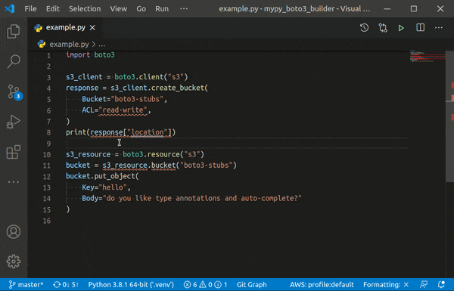The height and width of the screenshot is (291, 454).
Task: Click line number 16 in gutter
Action: click(47, 221)
